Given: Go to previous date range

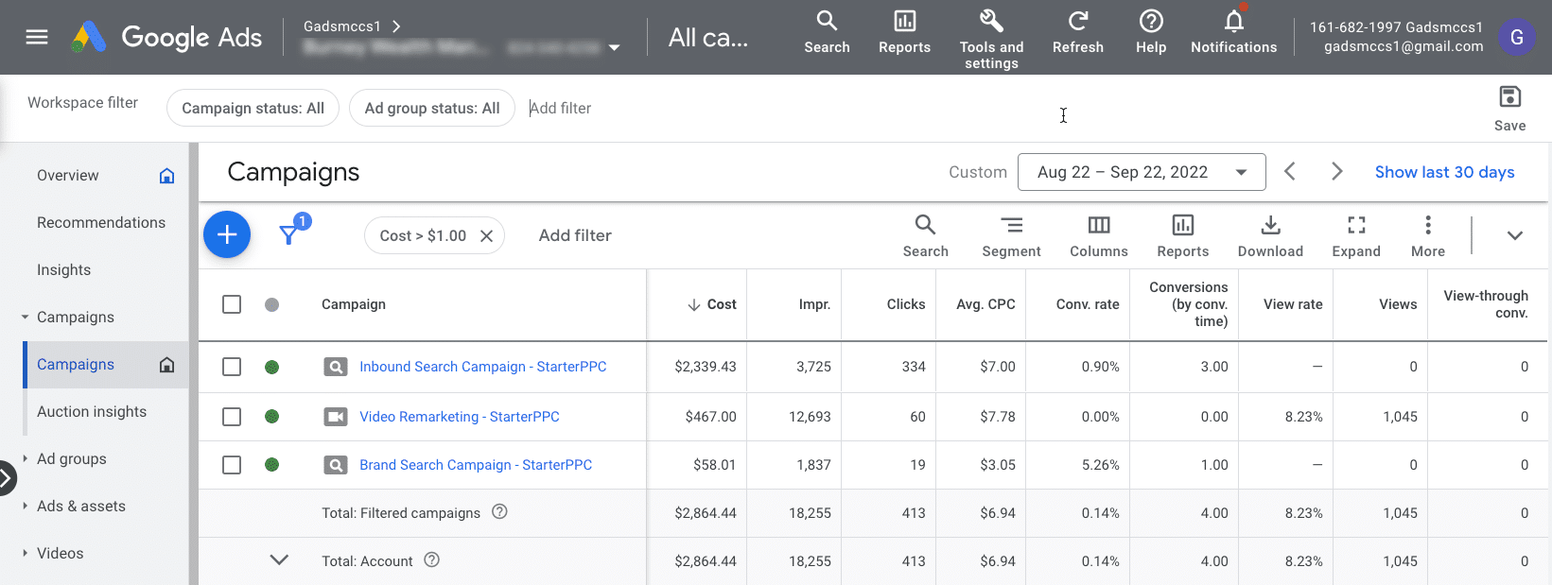Looking at the screenshot, I should [1290, 171].
